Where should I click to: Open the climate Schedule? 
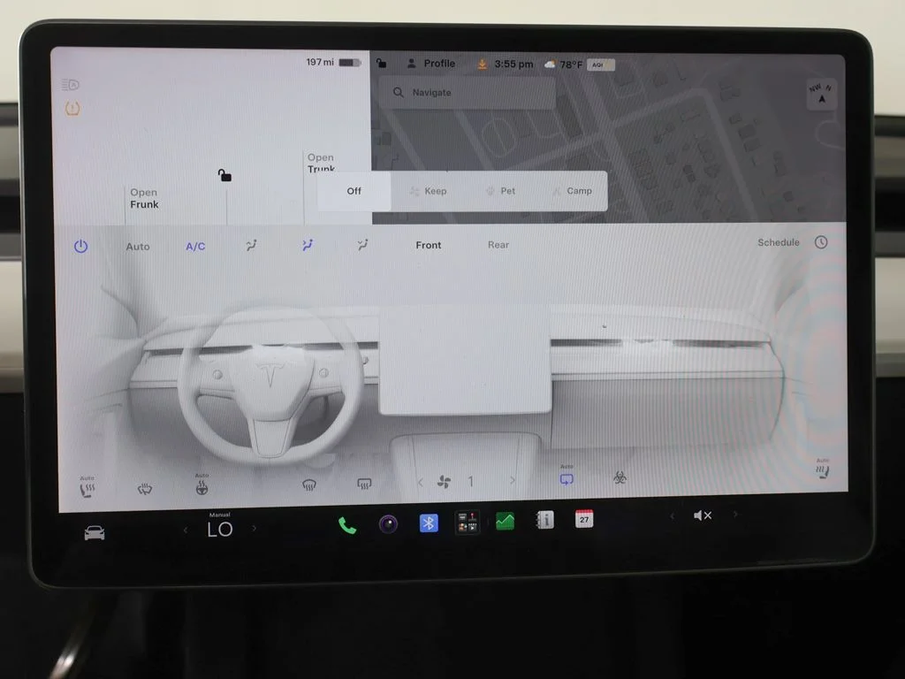[778, 242]
